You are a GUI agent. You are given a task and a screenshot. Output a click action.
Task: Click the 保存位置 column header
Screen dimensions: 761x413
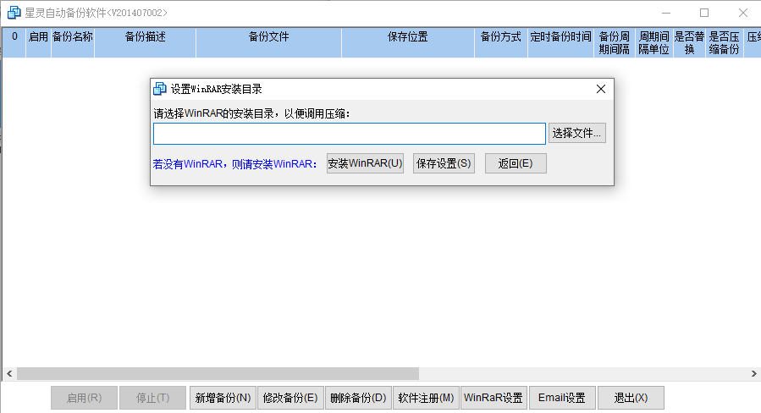click(x=407, y=37)
